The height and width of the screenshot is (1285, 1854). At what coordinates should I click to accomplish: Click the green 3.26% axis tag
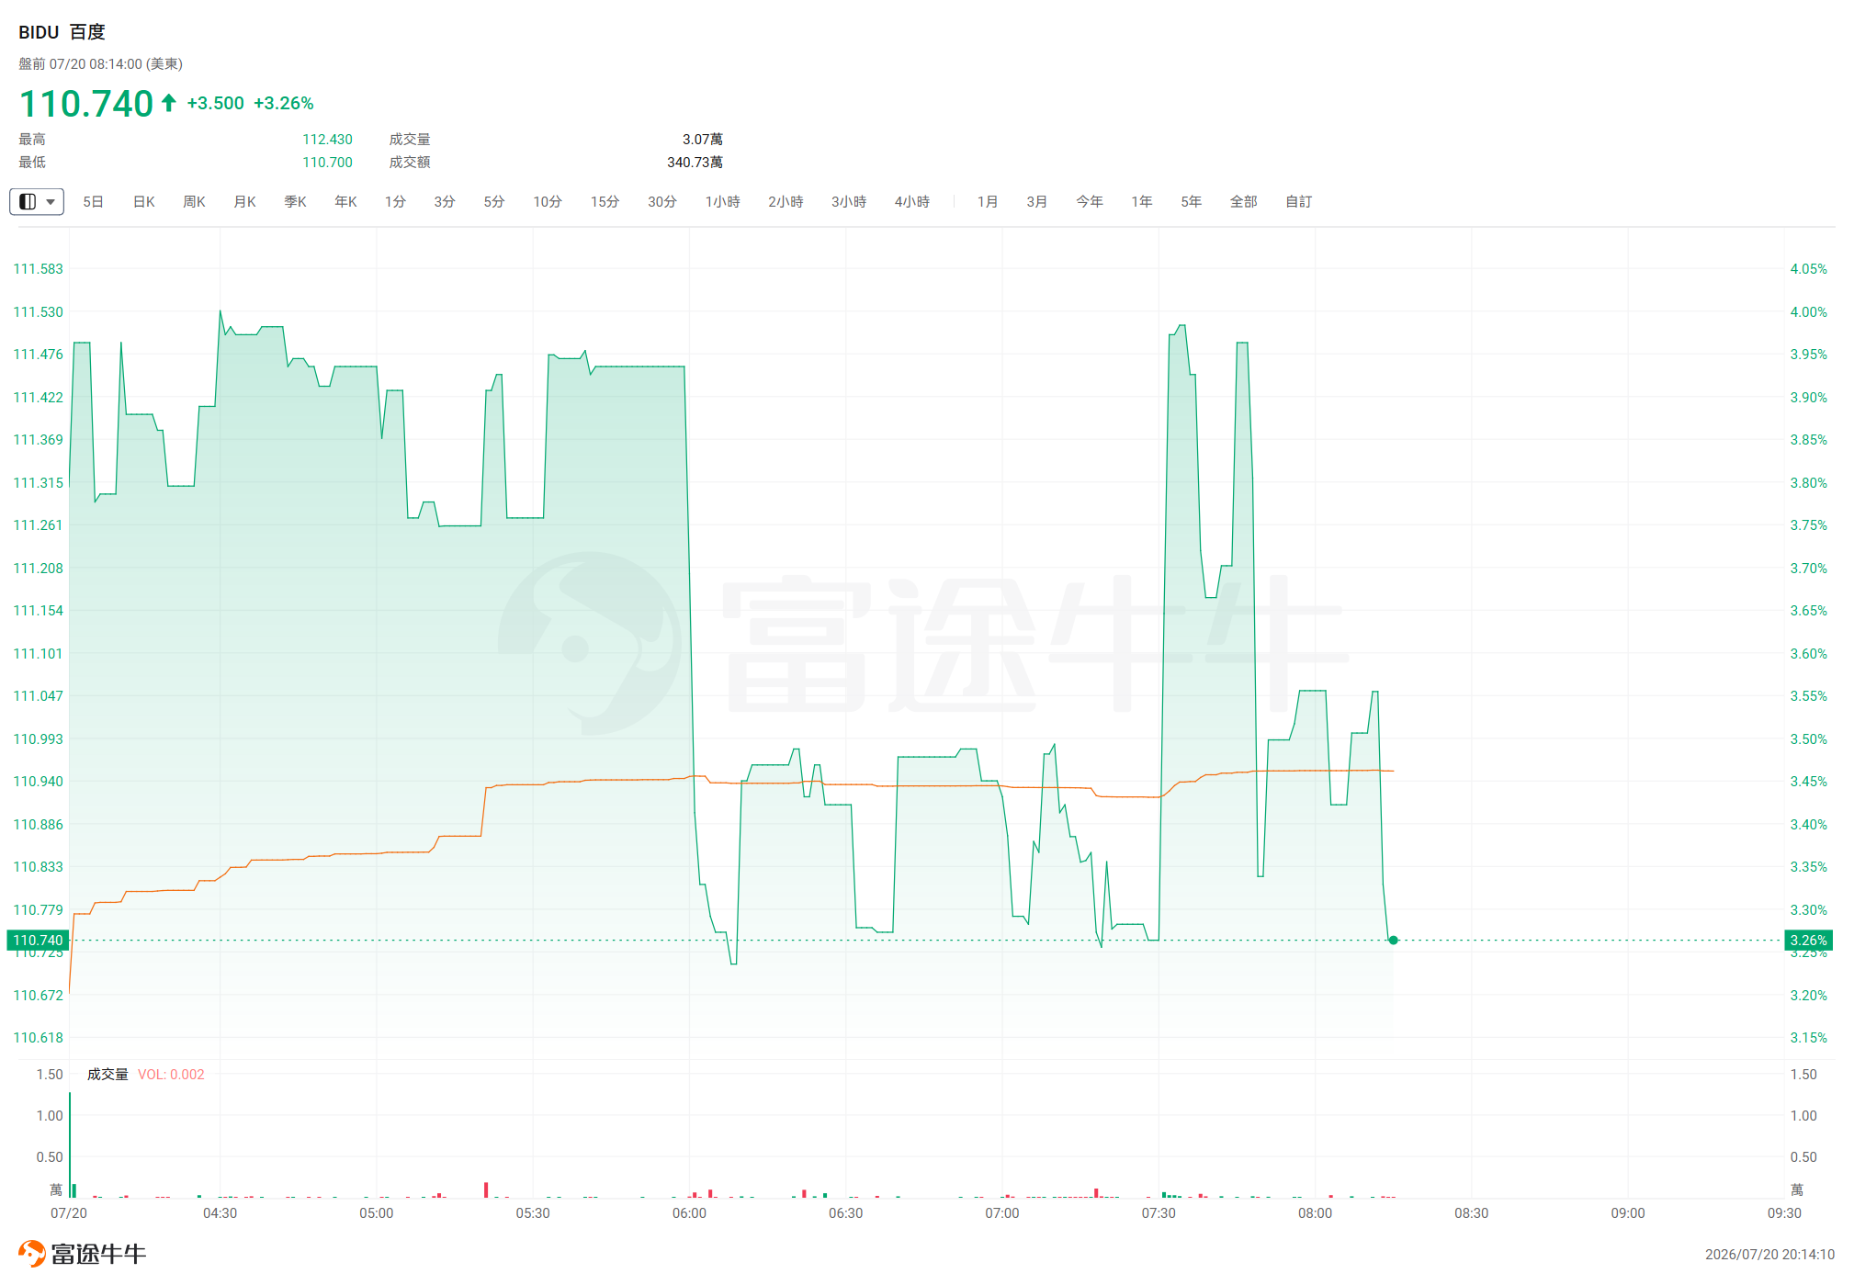1808,941
